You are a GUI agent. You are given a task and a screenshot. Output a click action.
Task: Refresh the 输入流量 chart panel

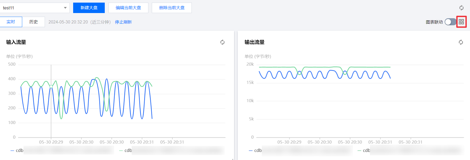click(222, 42)
